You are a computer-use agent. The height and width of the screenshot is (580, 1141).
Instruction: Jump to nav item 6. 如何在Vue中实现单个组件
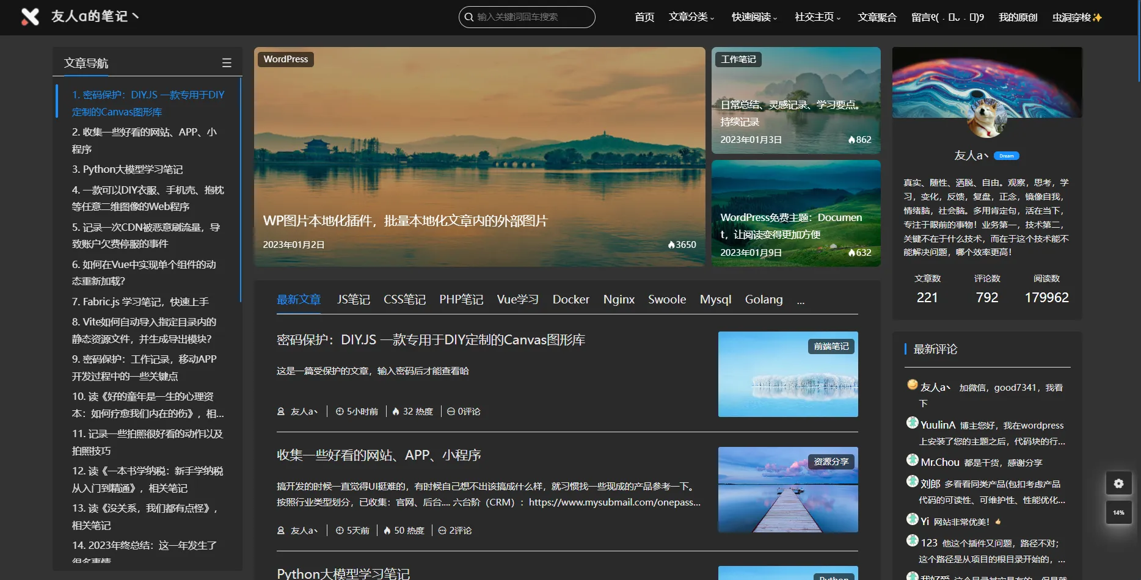pos(145,273)
